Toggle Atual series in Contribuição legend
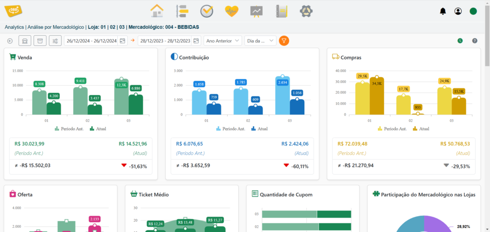The height and width of the screenshot is (232, 490). click(259, 129)
